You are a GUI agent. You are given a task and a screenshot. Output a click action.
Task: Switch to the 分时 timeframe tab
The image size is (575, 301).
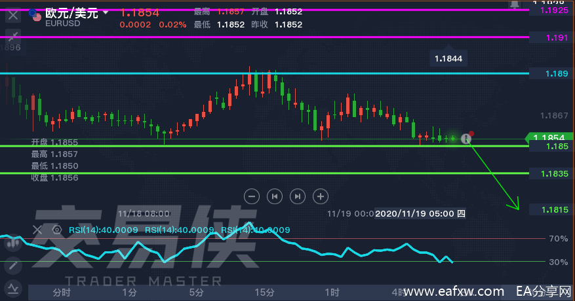[x=61, y=291]
